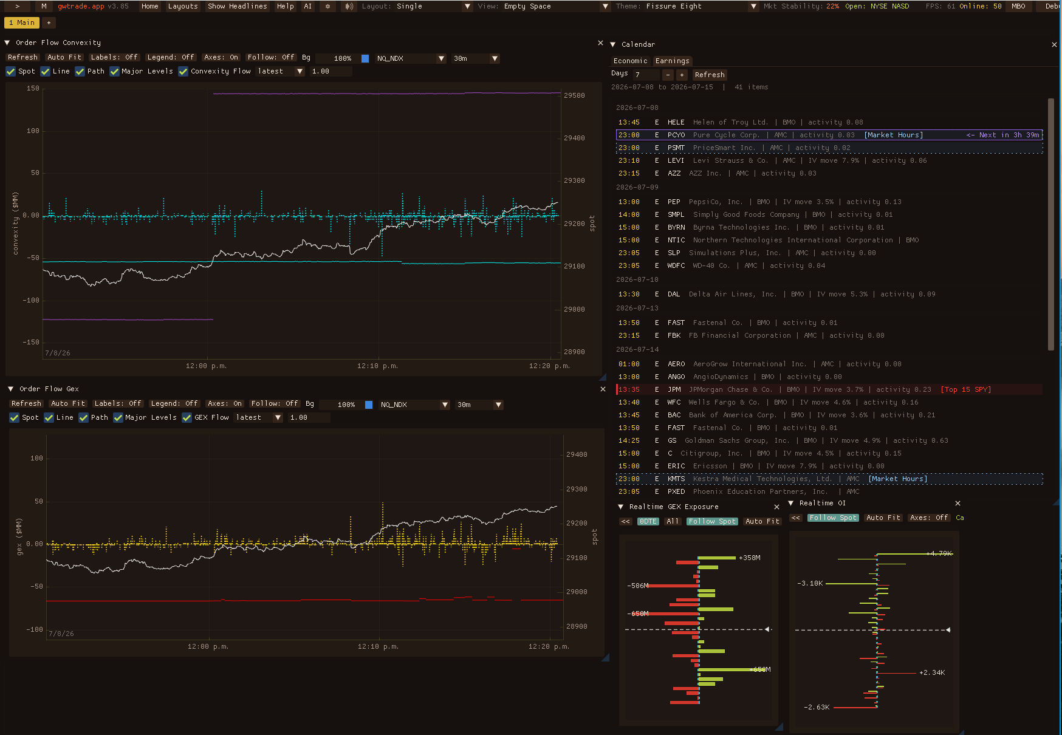This screenshot has height=735, width=1062.
Task: Click << button in Realtime OI panel
Action: tap(795, 518)
